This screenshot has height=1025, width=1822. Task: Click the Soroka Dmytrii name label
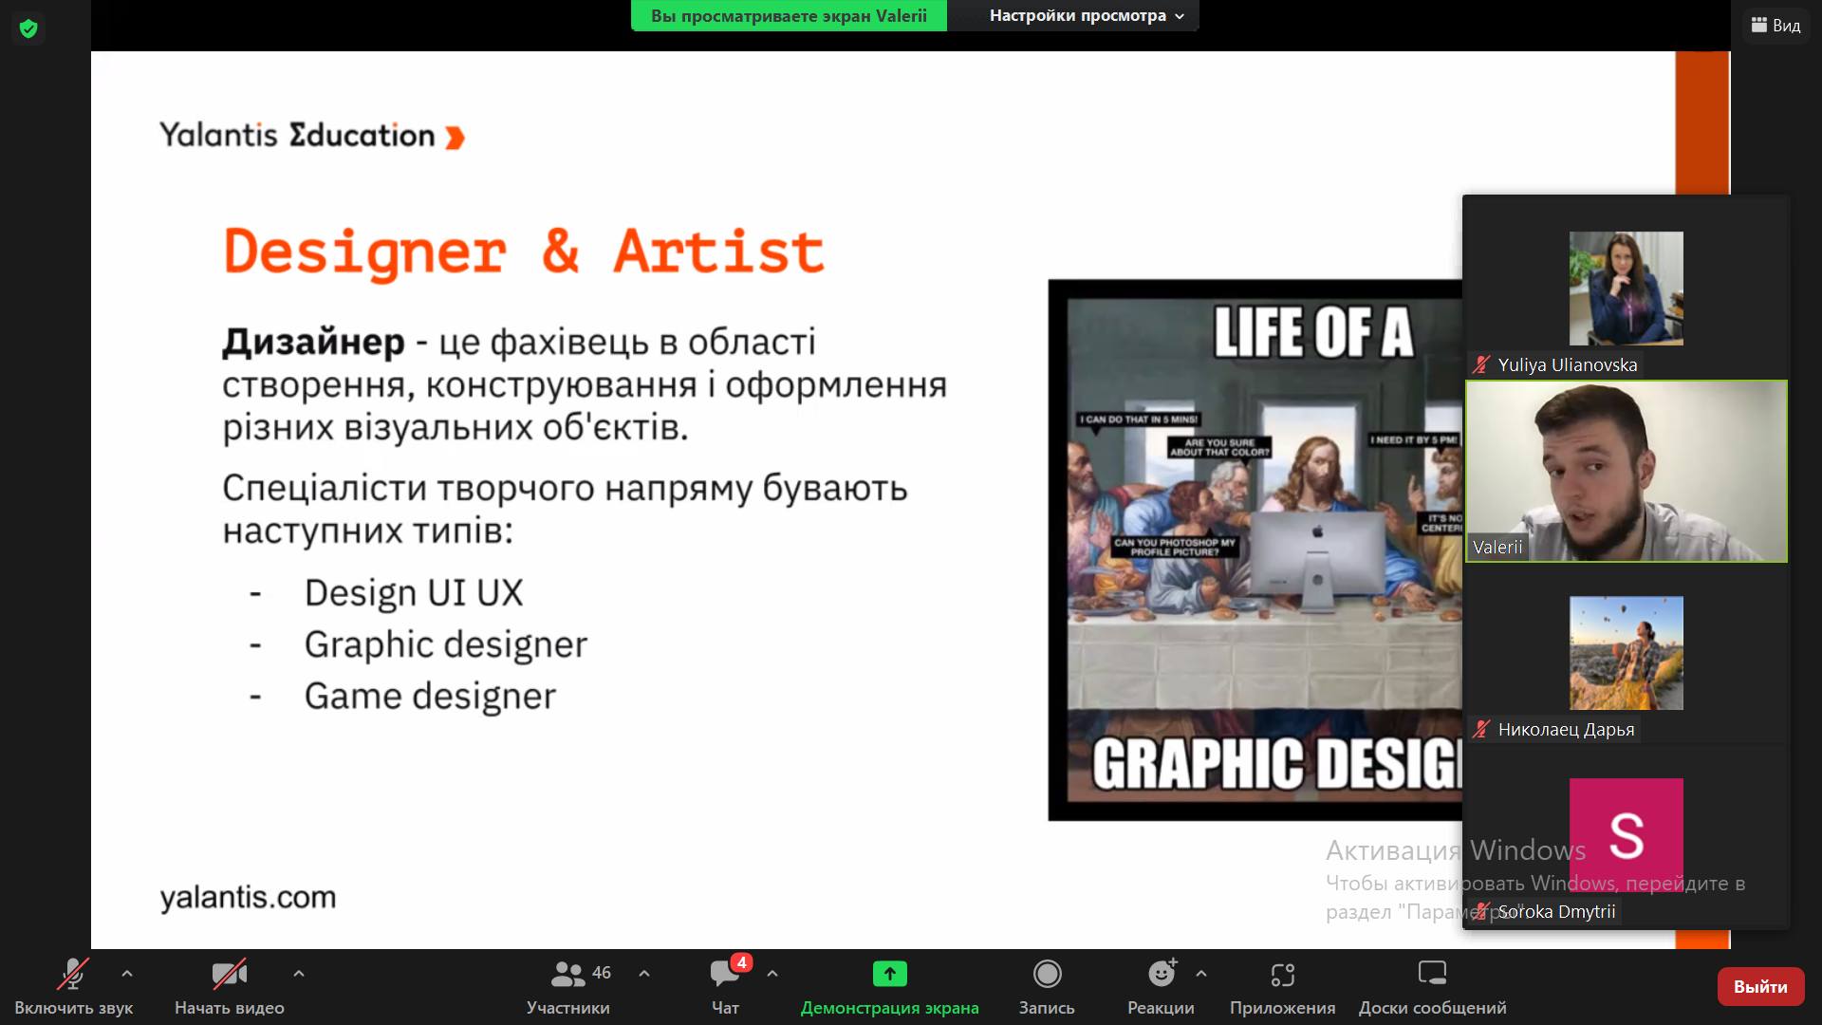point(1556,911)
